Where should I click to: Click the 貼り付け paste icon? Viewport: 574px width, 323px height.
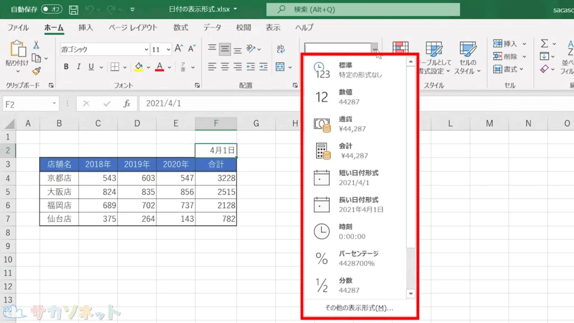click(x=17, y=49)
